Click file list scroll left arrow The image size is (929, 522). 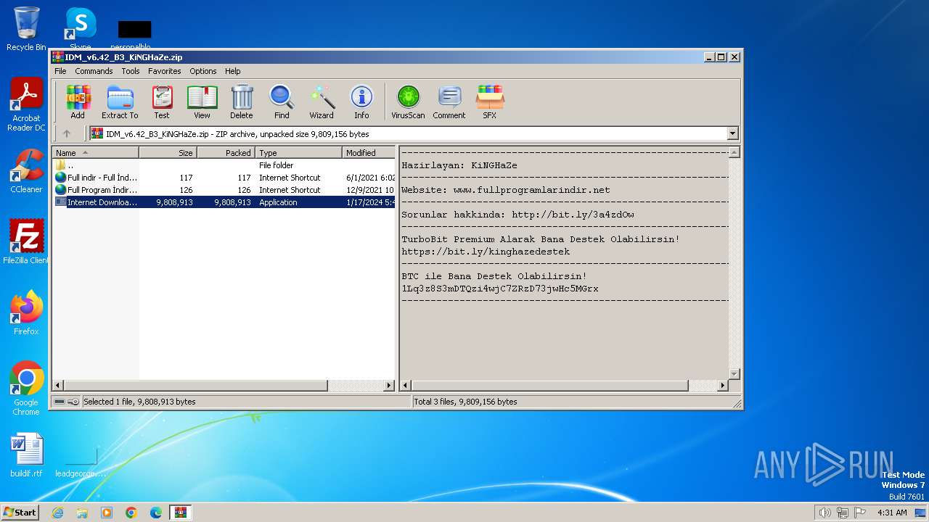(x=58, y=386)
